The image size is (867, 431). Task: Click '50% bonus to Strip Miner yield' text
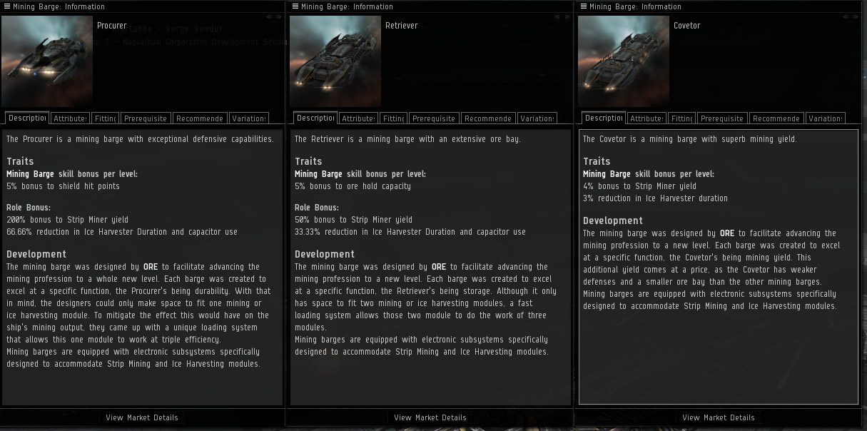point(354,220)
